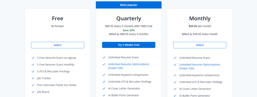257x97 pixels.
Task: Select the Monthly plan
Action: (200, 45)
